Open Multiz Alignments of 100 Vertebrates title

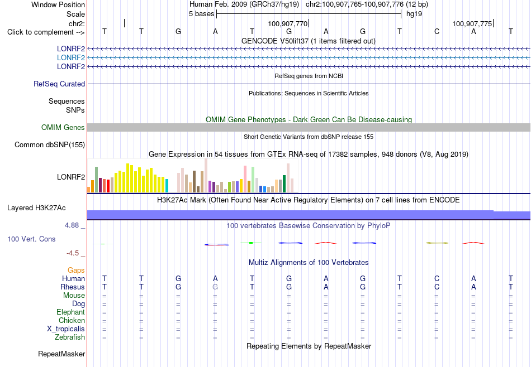309,263
